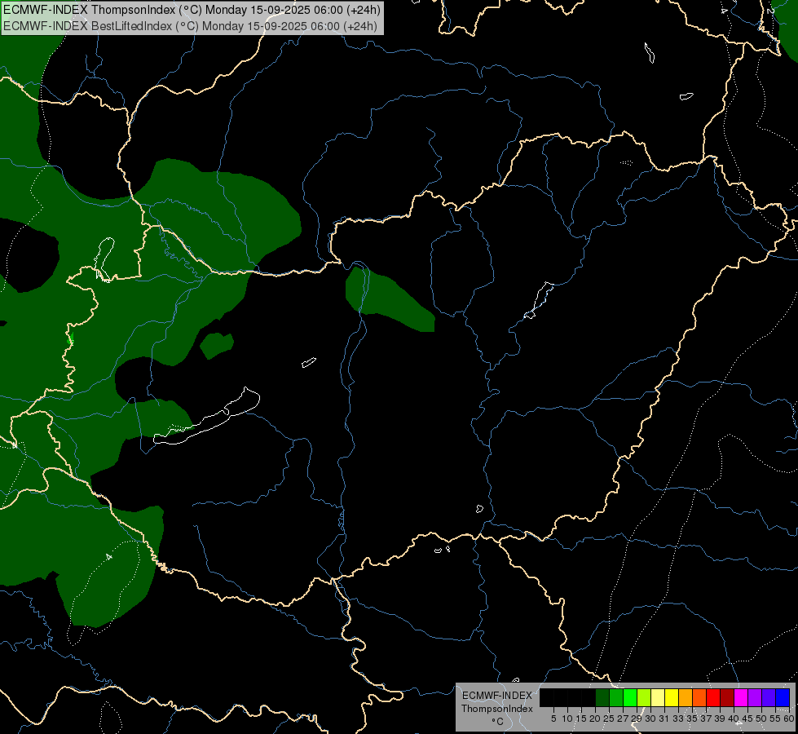Select the bright green 27-29 legend swatch
Viewport: 798px width, 734px height.
pos(630,697)
